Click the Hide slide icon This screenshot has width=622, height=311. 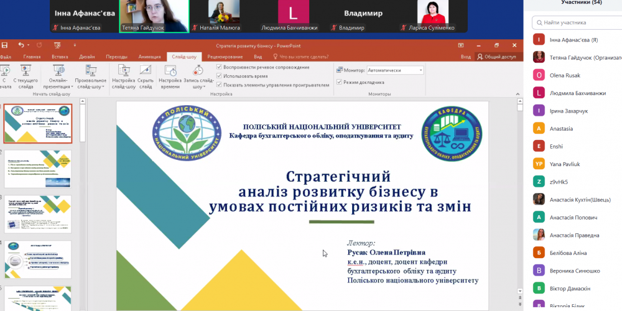(x=145, y=73)
